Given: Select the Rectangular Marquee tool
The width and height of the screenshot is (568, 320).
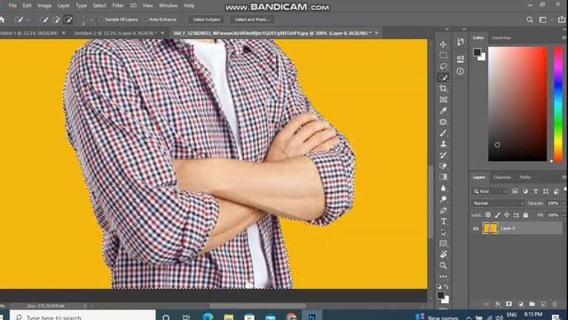Looking at the screenshot, I should 443,55.
